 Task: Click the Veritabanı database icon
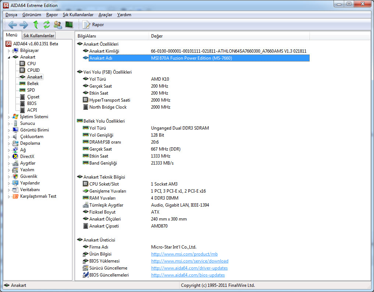point(15,190)
